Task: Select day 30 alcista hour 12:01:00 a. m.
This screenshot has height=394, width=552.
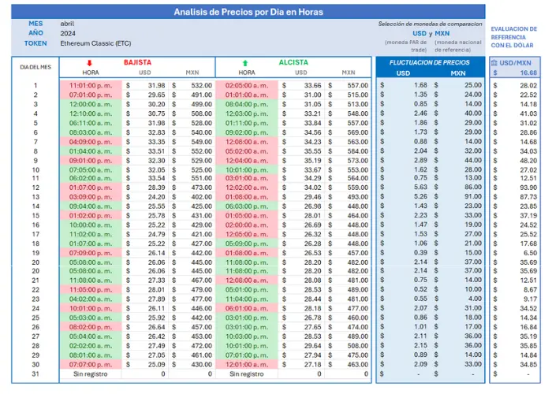Action: pos(246,364)
